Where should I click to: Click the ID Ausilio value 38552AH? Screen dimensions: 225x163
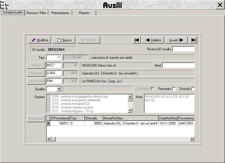pos(56,49)
